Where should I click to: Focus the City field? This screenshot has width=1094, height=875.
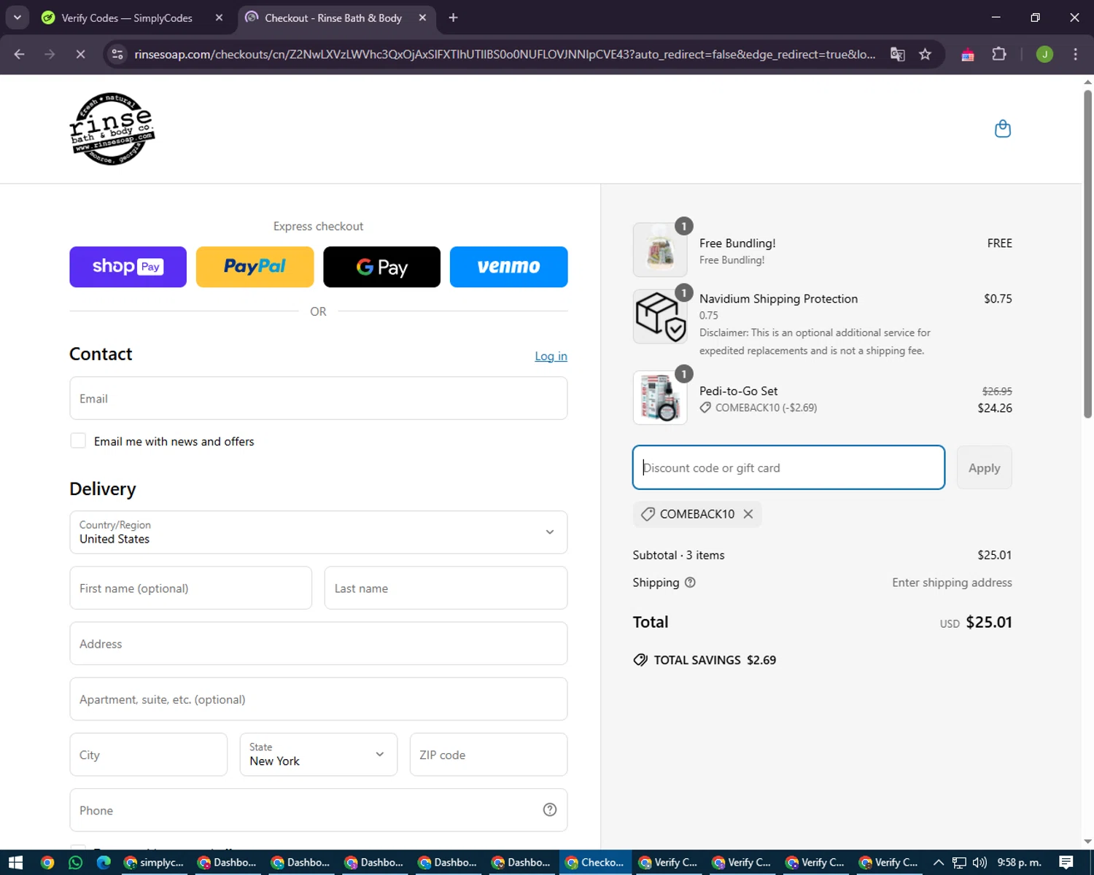149,755
